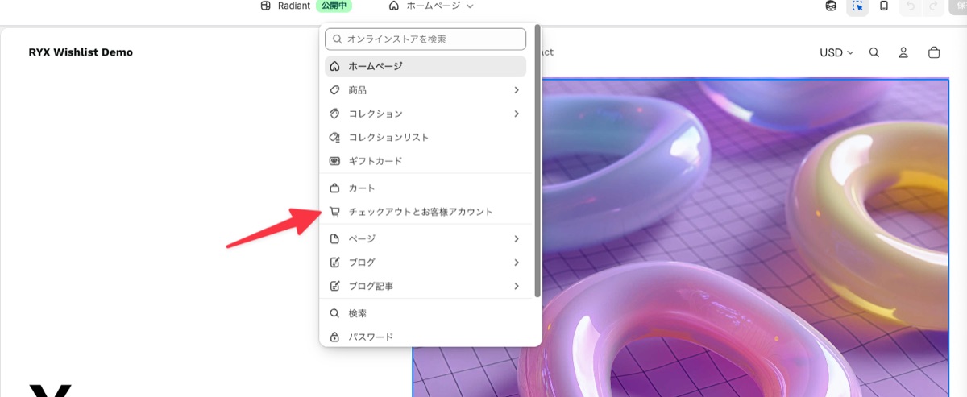Select the highlighted ホームページ menu item

425,66
